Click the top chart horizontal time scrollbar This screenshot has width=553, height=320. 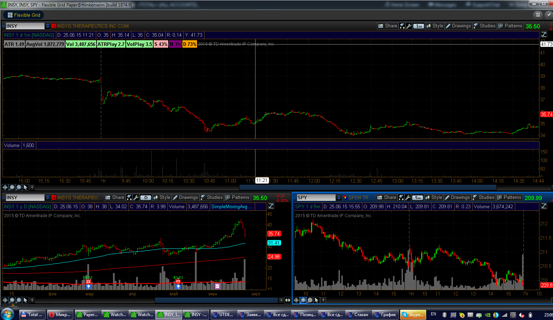[x=368, y=187]
